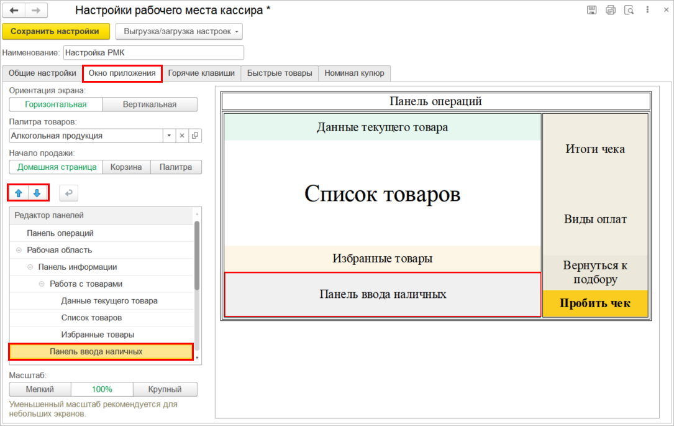This screenshot has width=674, height=426.
Task: Select Вертикальная screen orientation
Action: click(x=149, y=104)
